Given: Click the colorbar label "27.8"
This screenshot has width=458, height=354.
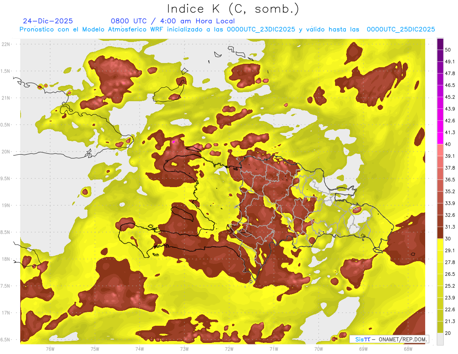Looking at the screenshot, I should [450, 262].
